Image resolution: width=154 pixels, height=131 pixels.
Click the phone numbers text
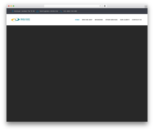pos(70,11)
